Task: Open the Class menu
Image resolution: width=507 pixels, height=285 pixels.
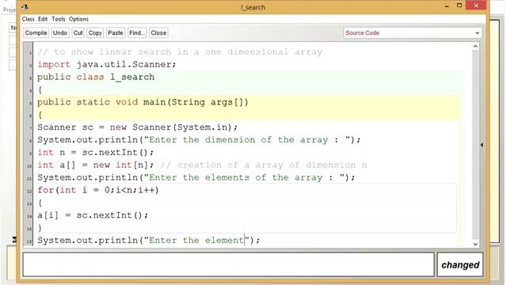Action: [x=29, y=19]
